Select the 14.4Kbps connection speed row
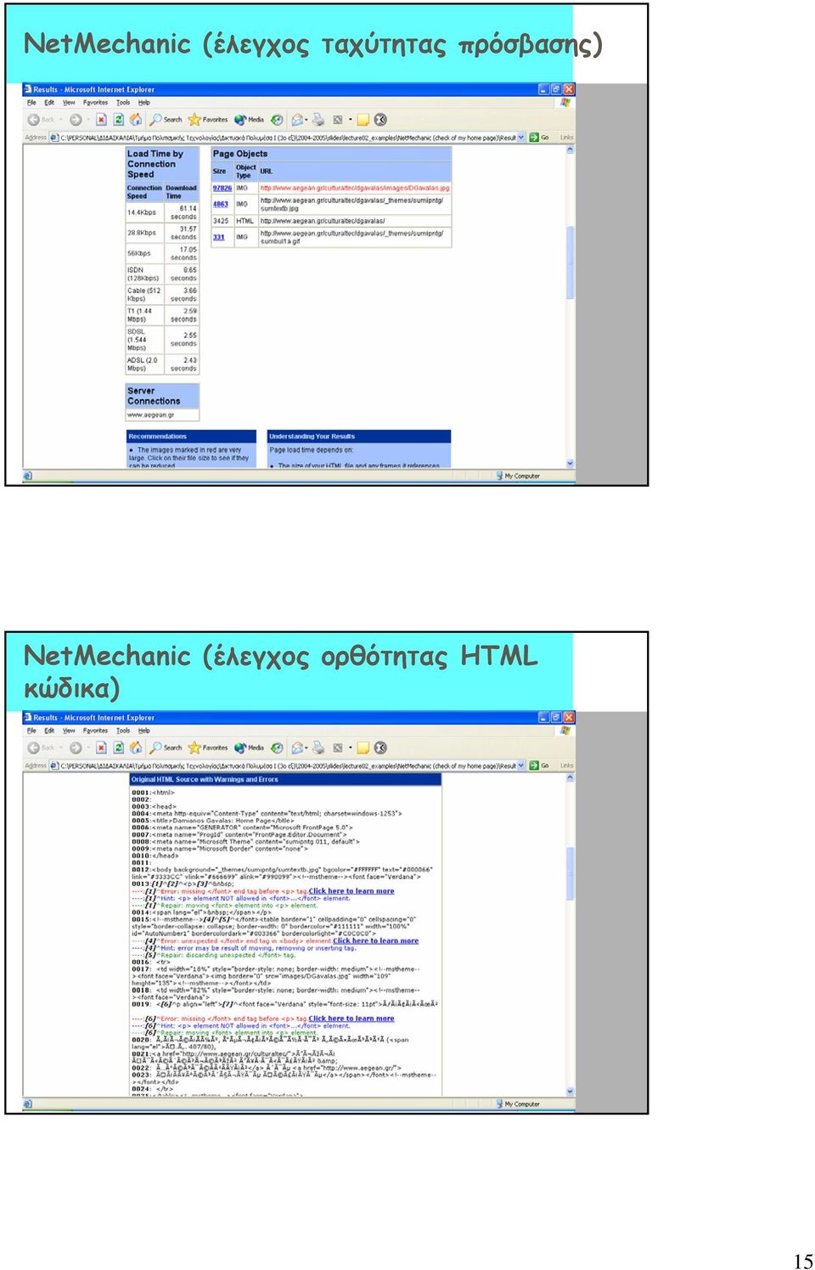Viewport: 815px width, 1270px height. 162,212
